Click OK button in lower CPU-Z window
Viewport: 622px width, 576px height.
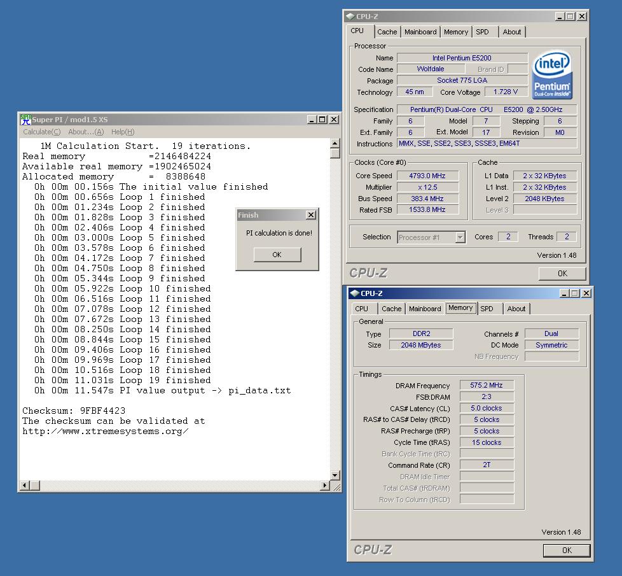pos(567,550)
